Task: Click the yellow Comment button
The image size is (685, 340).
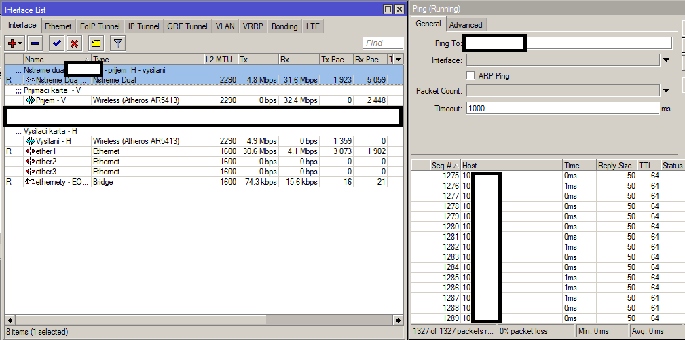Action: click(96, 43)
